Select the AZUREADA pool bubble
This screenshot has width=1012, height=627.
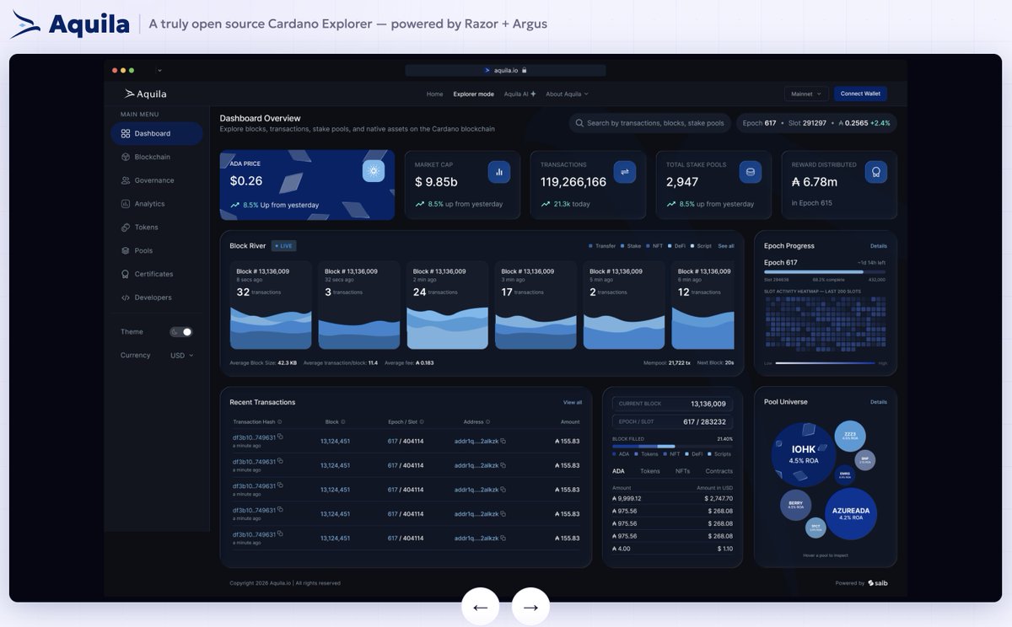(x=850, y=513)
